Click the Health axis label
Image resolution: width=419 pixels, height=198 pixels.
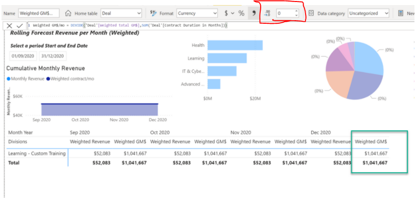[198, 45]
